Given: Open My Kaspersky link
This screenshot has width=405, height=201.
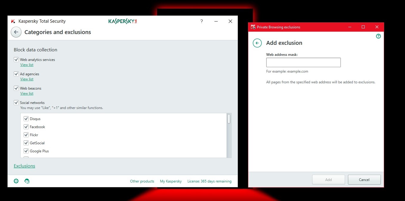Looking at the screenshot, I should coord(171,181).
